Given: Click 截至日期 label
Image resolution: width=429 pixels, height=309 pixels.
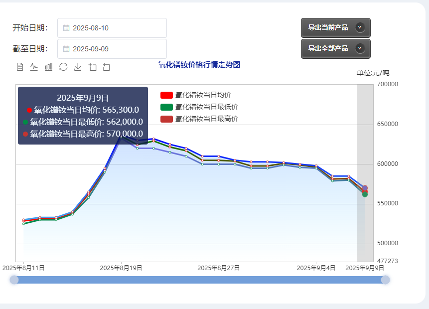Looking at the screenshot, I should click(30, 49).
